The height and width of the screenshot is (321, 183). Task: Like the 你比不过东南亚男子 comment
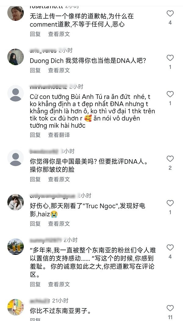click(170, 308)
